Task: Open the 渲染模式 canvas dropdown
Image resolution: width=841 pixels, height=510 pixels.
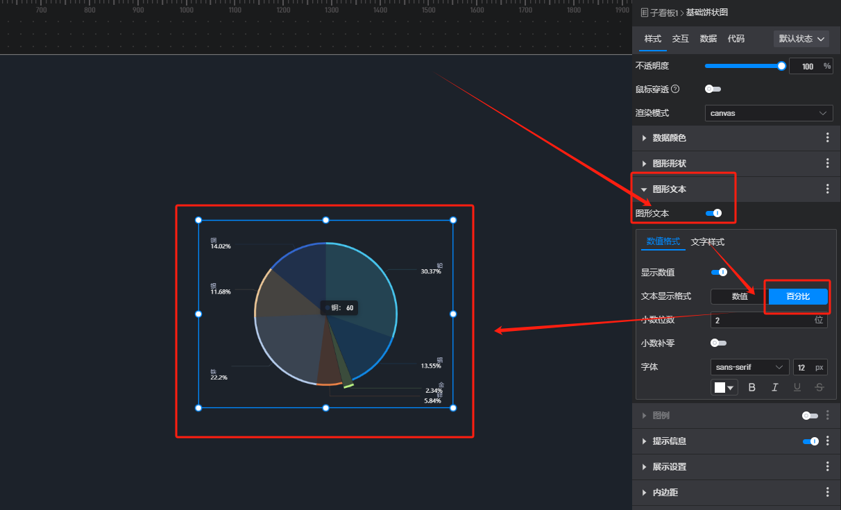Action: pos(769,113)
